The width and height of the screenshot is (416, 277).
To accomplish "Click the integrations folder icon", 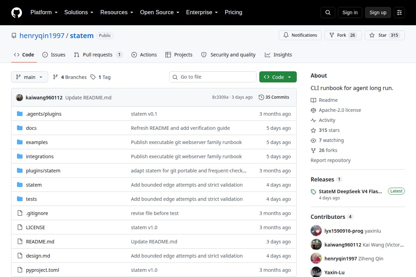I will click(x=20, y=157).
